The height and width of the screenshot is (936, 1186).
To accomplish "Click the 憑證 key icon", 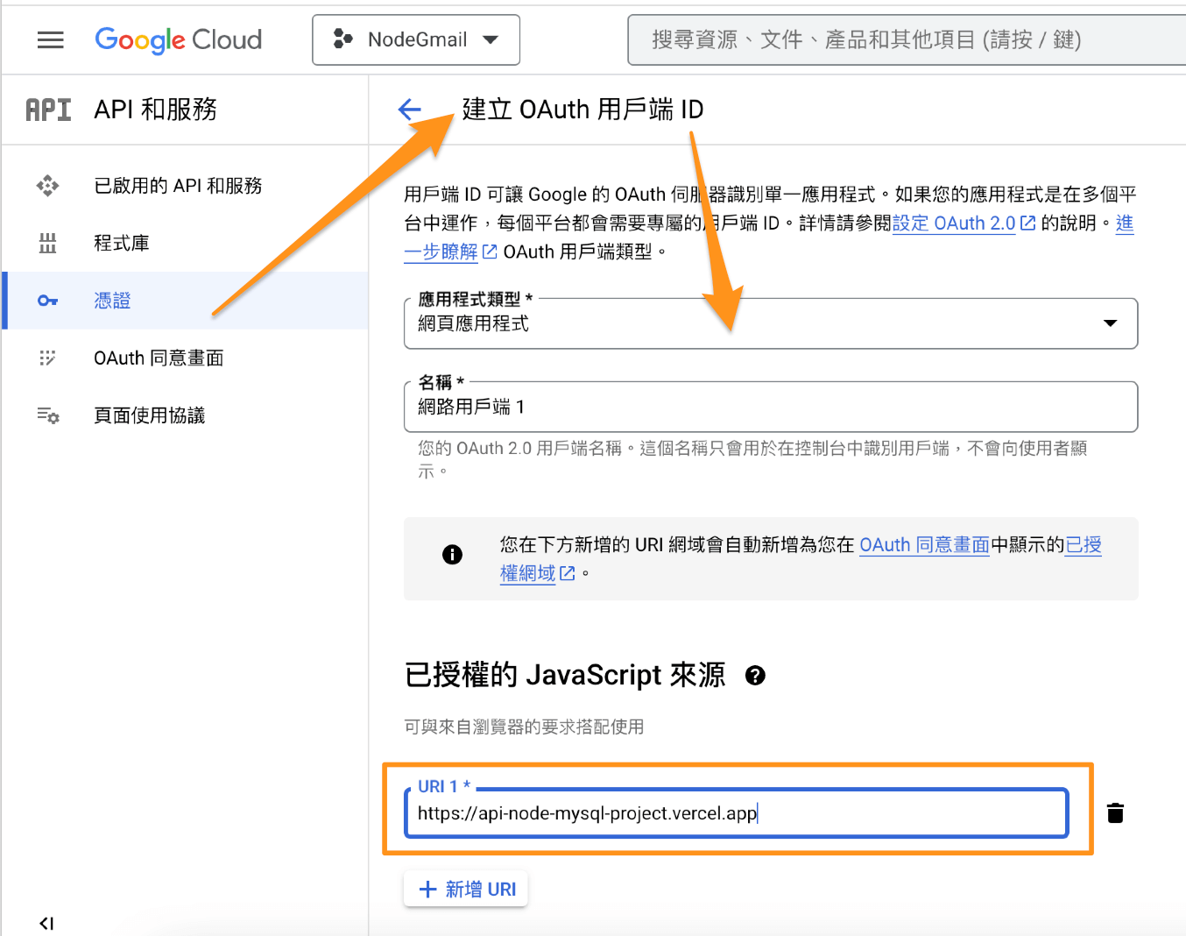I will pyautogui.click(x=47, y=301).
